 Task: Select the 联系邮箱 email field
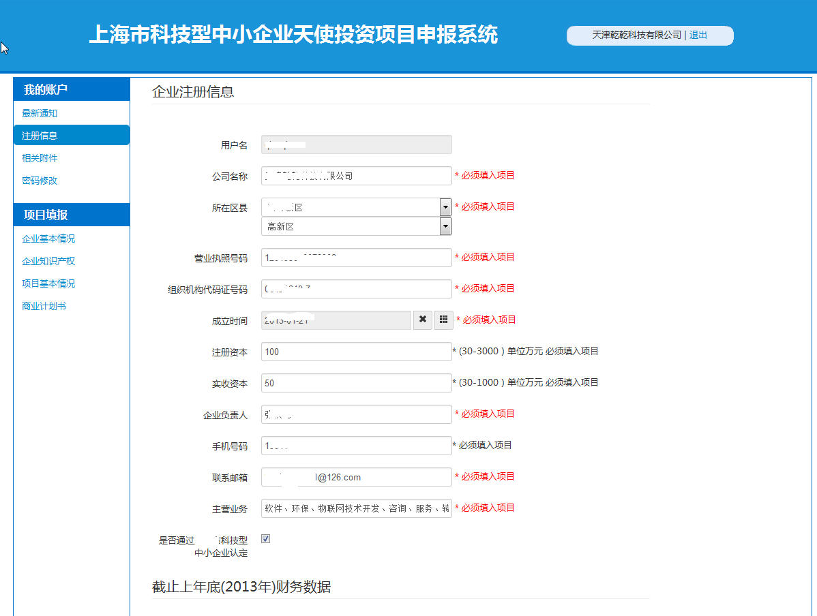[356, 477]
